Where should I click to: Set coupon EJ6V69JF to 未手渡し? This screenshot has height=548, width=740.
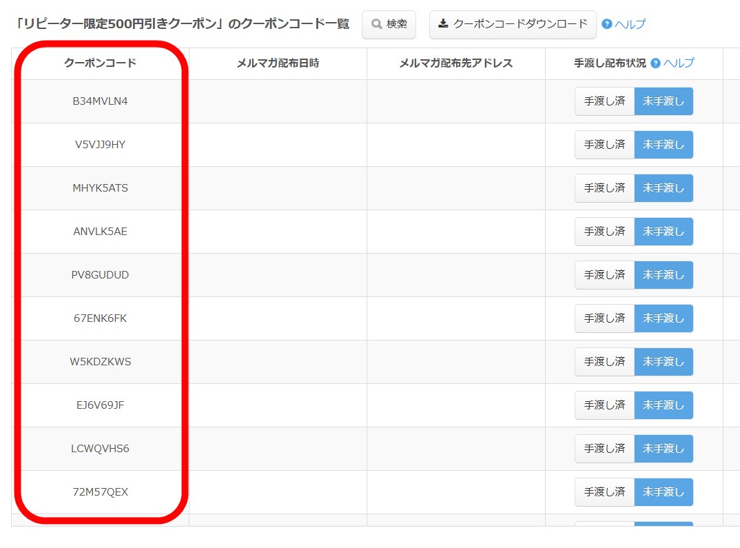pyautogui.click(x=663, y=405)
